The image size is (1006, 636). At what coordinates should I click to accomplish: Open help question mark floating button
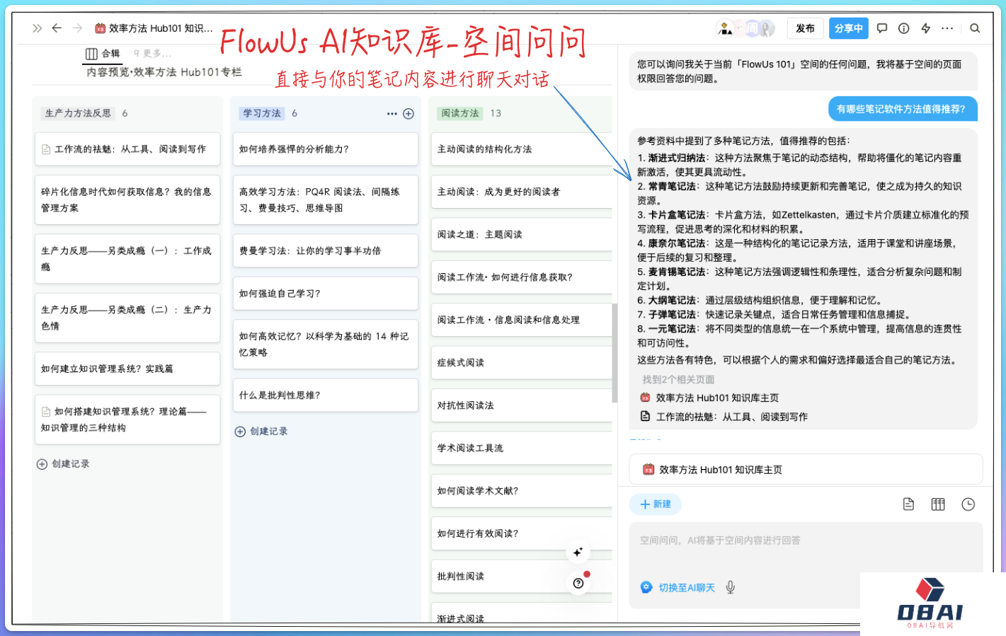[x=578, y=583]
